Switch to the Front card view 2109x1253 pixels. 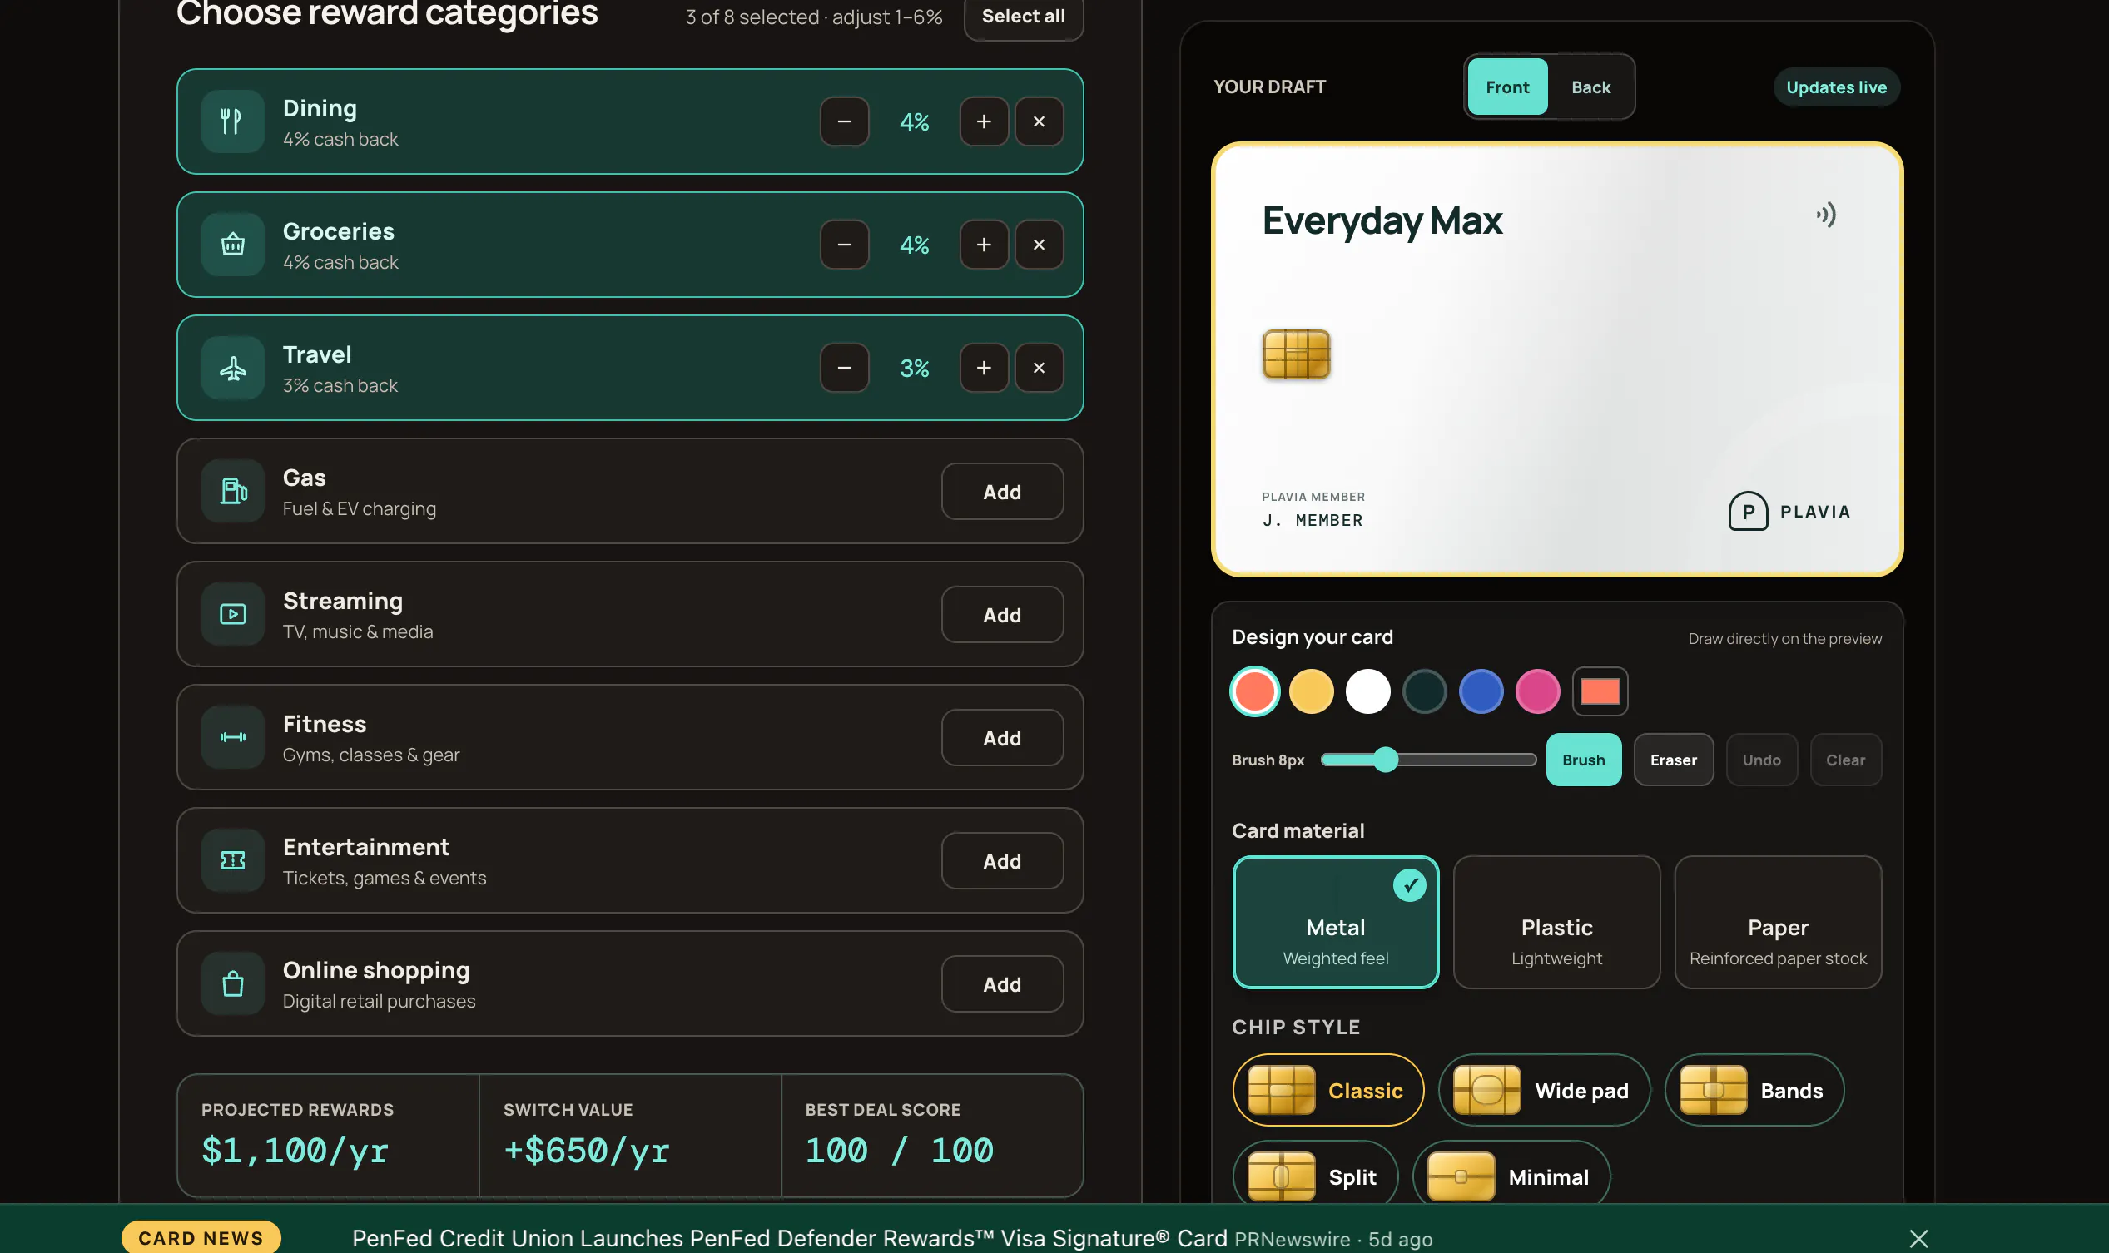(x=1506, y=87)
